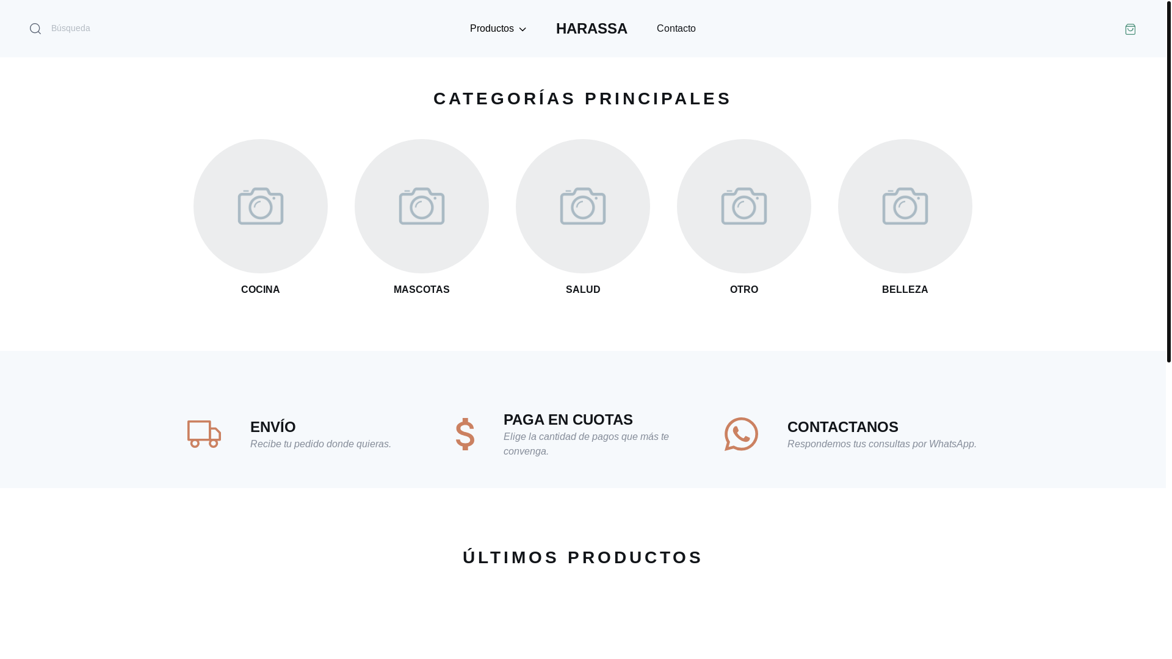Click the search magnifier icon
Viewport: 1172px width, 659px height.
(x=35, y=29)
